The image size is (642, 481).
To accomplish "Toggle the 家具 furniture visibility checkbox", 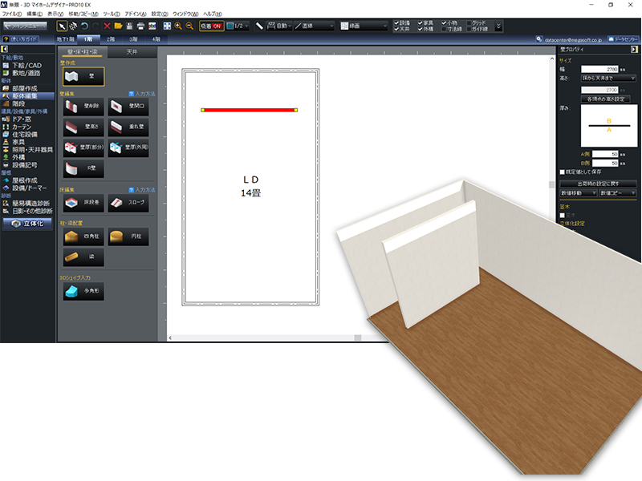I will coord(418,22).
